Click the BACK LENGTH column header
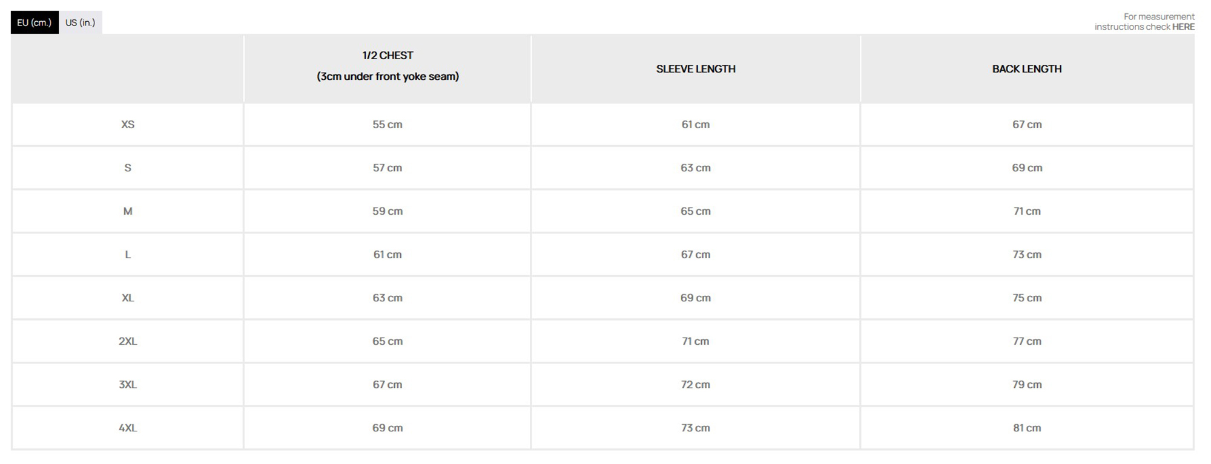The width and height of the screenshot is (1211, 464). pyautogui.click(x=1026, y=69)
